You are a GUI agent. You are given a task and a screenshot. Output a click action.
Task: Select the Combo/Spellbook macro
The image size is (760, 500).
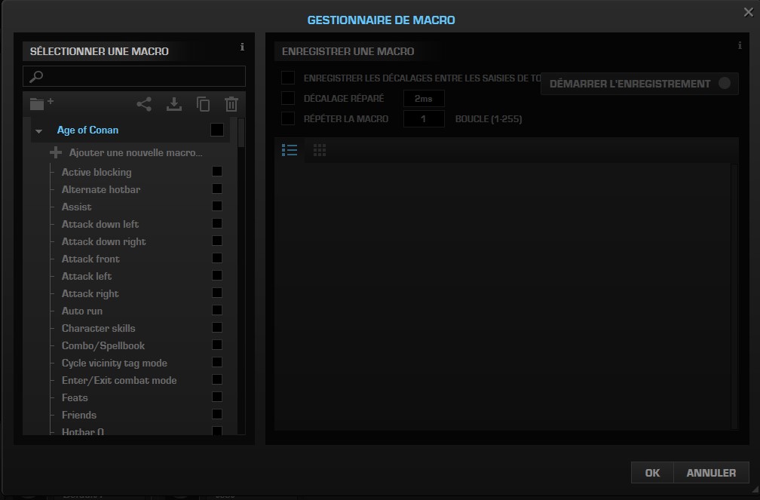tap(103, 345)
